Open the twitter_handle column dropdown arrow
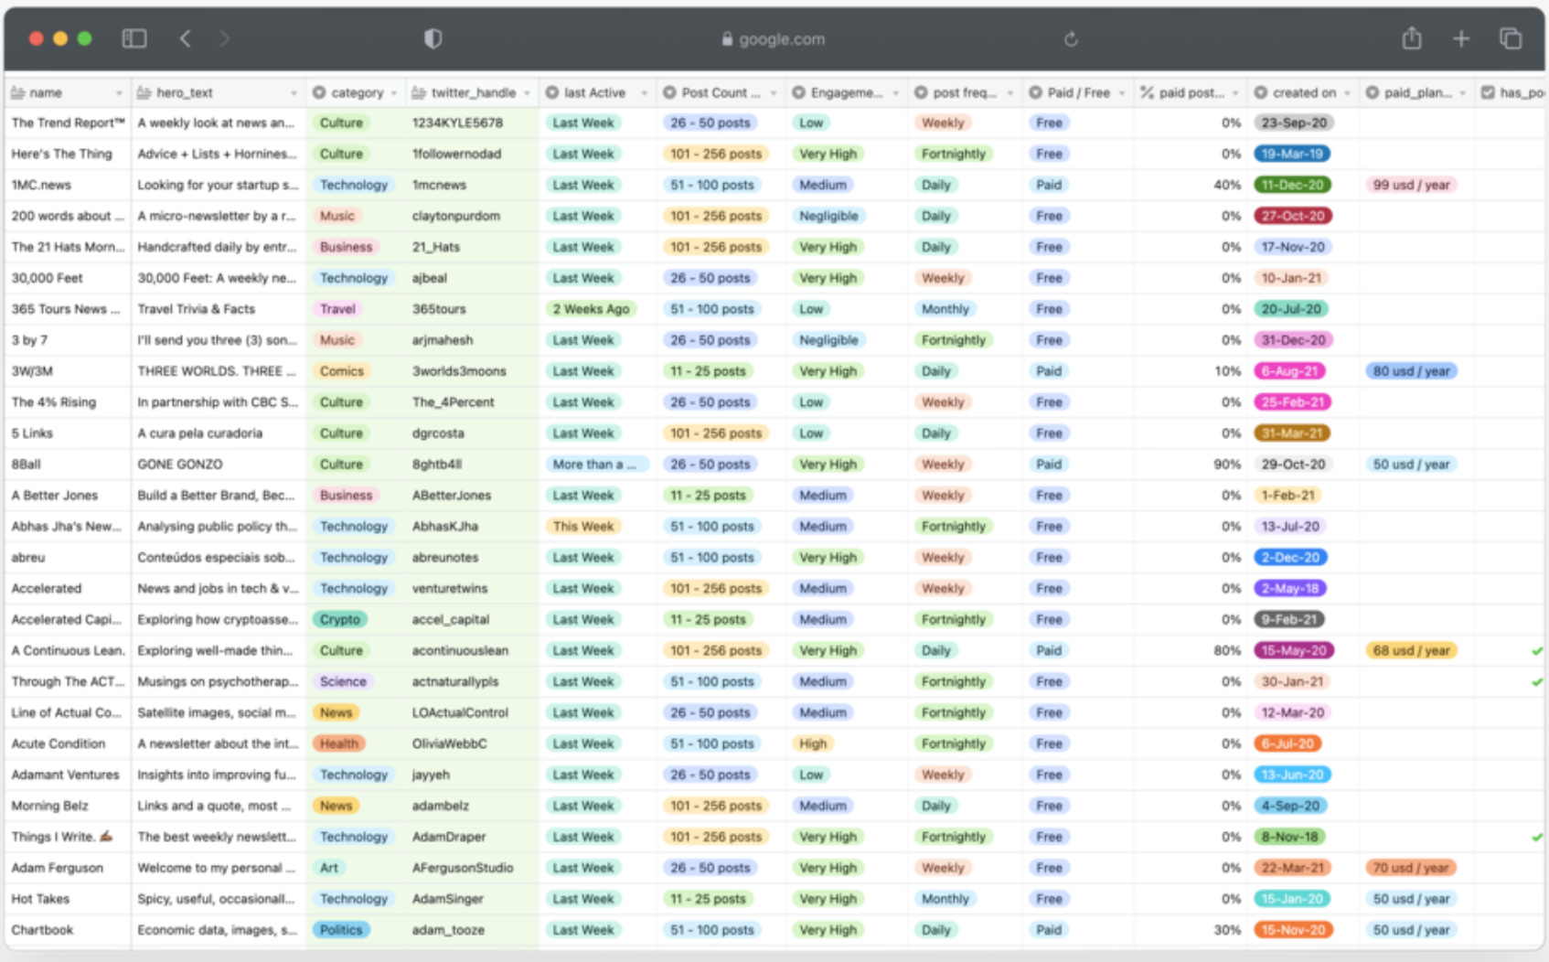The image size is (1549, 962). (x=527, y=93)
